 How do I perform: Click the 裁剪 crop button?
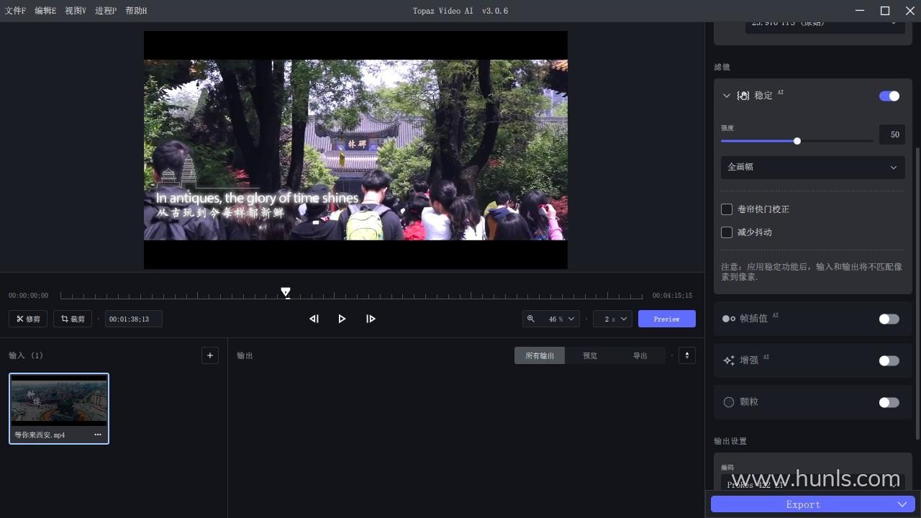tap(73, 319)
